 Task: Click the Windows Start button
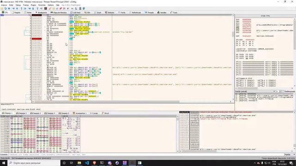[x=4, y=163]
